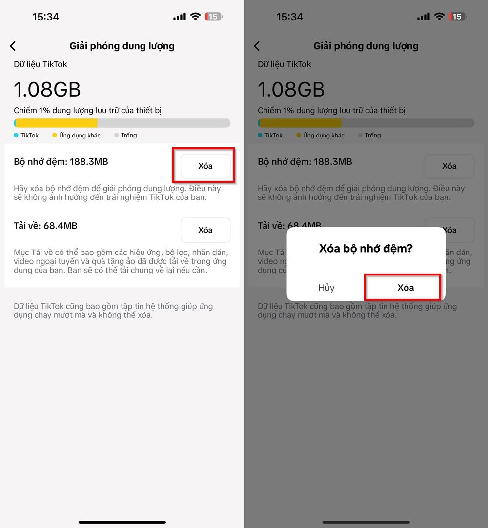
Task: Click gray 'Trống' legend dot on left screen
Action: pos(116,135)
